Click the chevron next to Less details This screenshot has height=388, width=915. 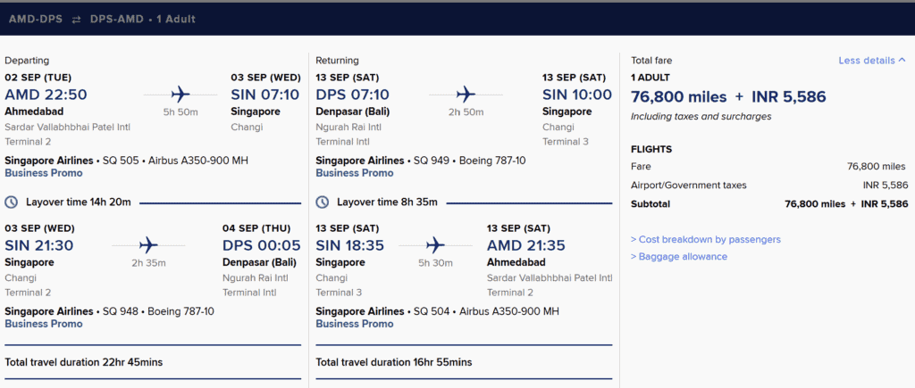coord(902,60)
